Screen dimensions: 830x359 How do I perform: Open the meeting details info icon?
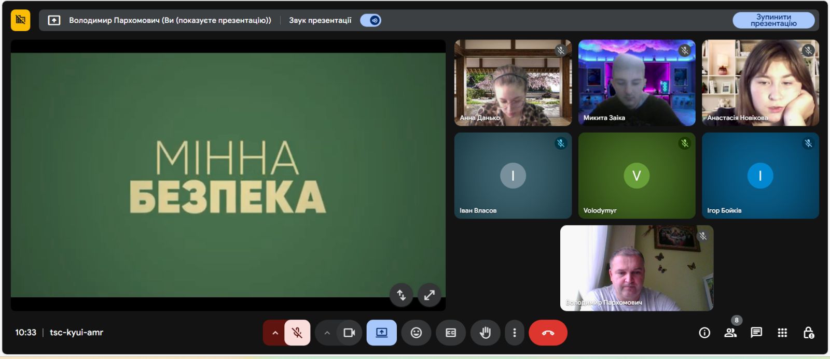tap(704, 333)
